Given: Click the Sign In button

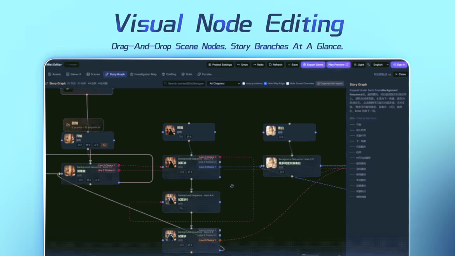Looking at the screenshot, I should 399,65.
